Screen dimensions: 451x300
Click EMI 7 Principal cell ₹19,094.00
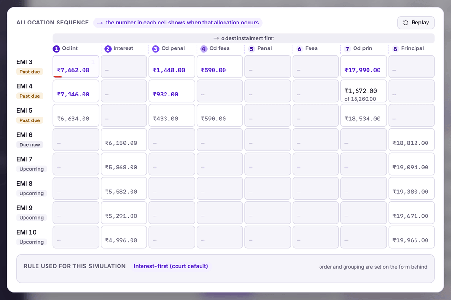[412, 164]
